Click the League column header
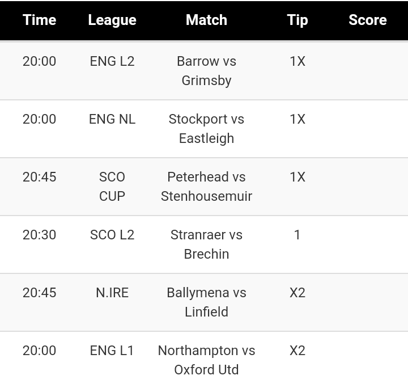 112,20
